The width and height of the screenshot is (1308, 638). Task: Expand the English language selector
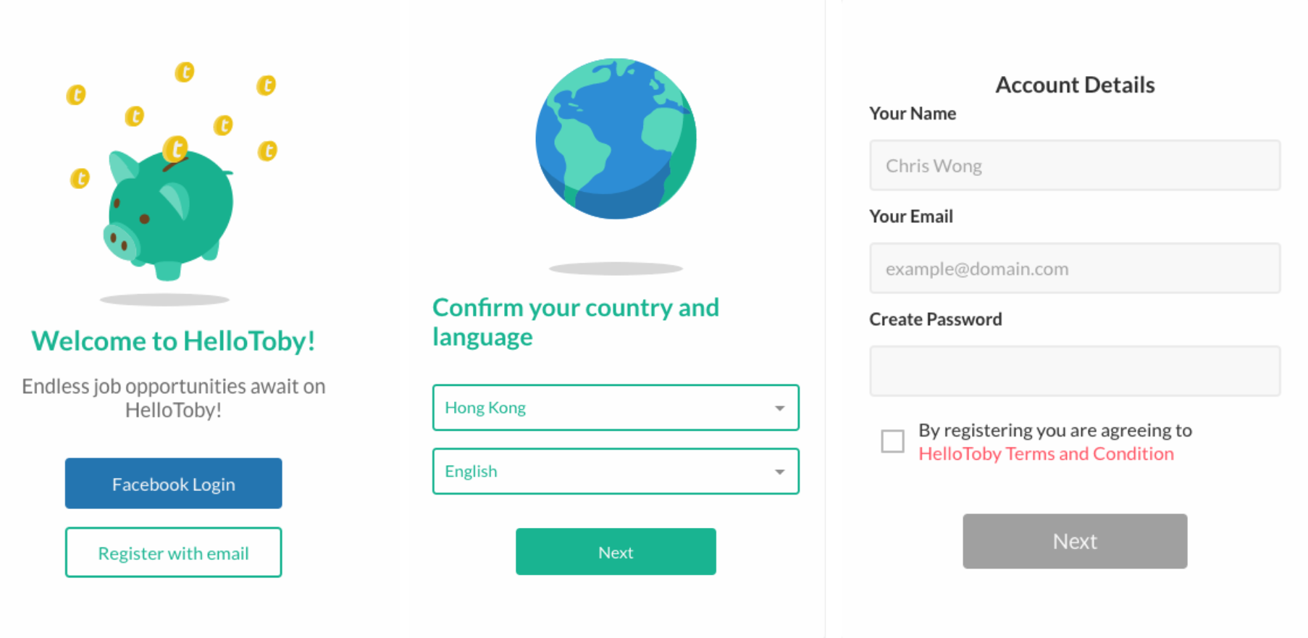[616, 471]
